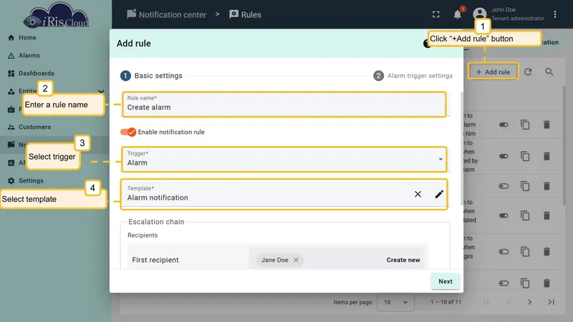Delete the rule in row ending 'him'

[x=546, y=125]
